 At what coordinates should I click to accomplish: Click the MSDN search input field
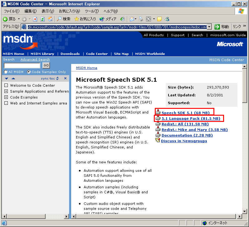click(x=22, y=65)
